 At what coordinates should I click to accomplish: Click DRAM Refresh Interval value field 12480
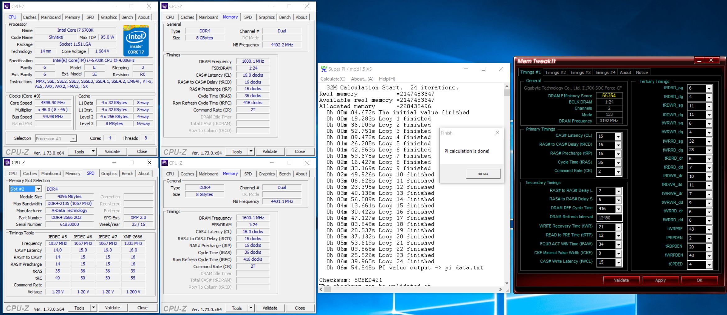click(x=609, y=218)
